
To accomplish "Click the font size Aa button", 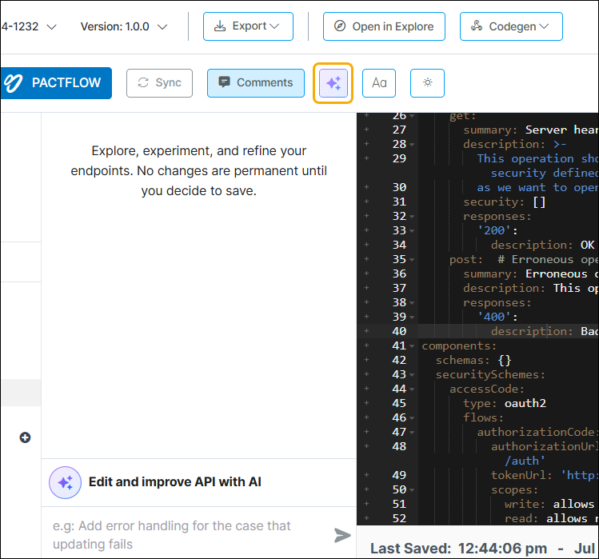I will 379,83.
